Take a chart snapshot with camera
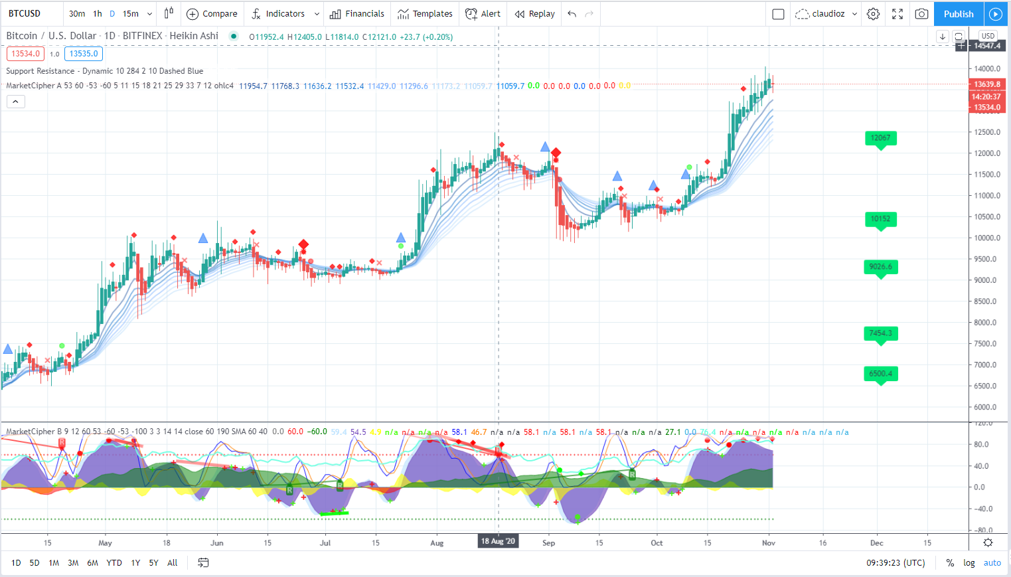Viewport: 1011px width, 577px height. (x=921, y=13)
